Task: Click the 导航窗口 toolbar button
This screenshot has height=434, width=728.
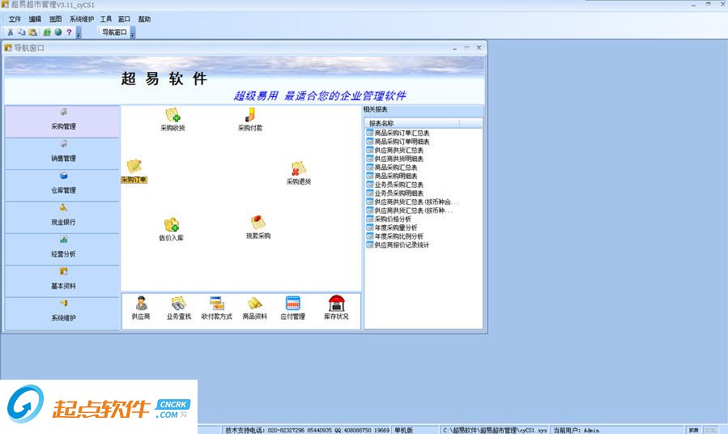Action: [x=114, y=32]
